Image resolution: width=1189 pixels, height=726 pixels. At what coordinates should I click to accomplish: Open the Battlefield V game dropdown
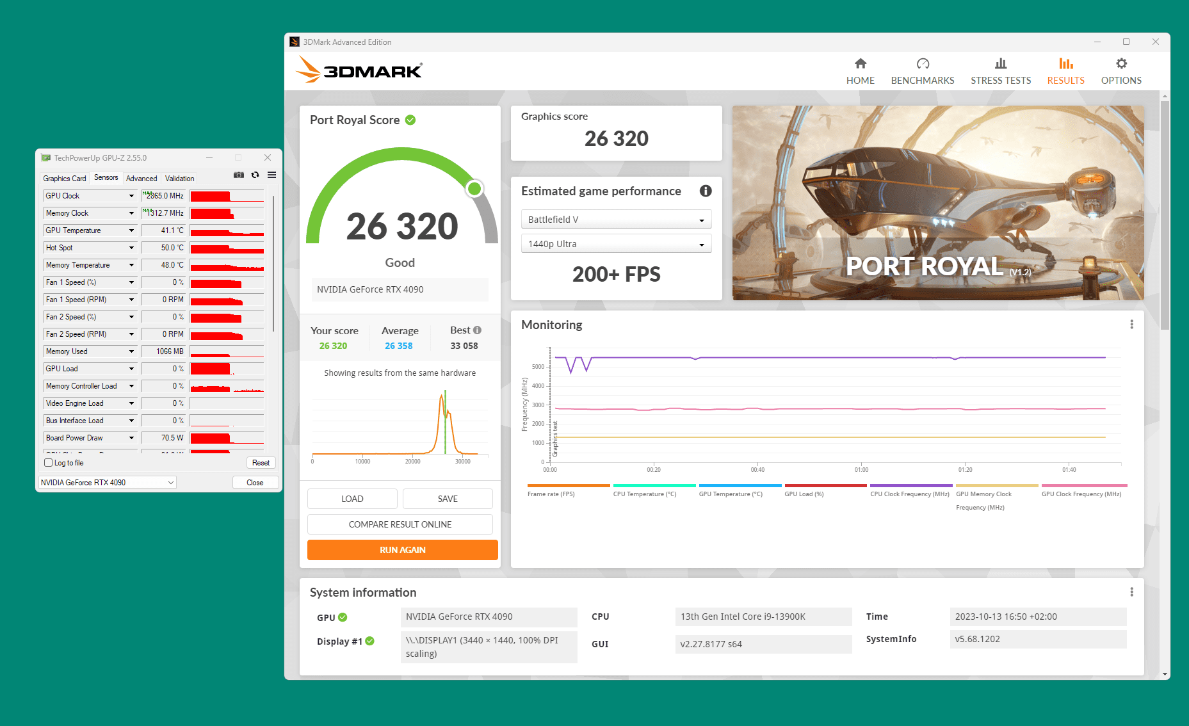pyautogui.click(x=616, y=220)
